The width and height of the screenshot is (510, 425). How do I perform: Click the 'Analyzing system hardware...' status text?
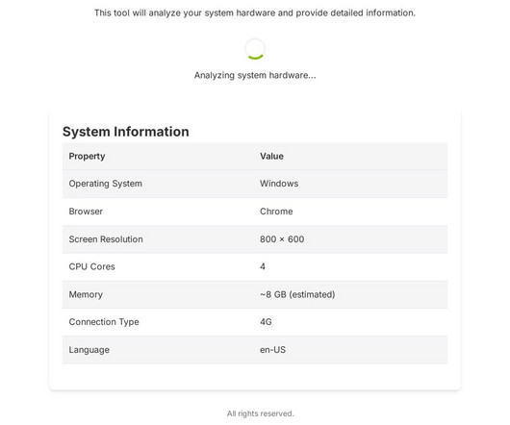(x=255, y=75)
